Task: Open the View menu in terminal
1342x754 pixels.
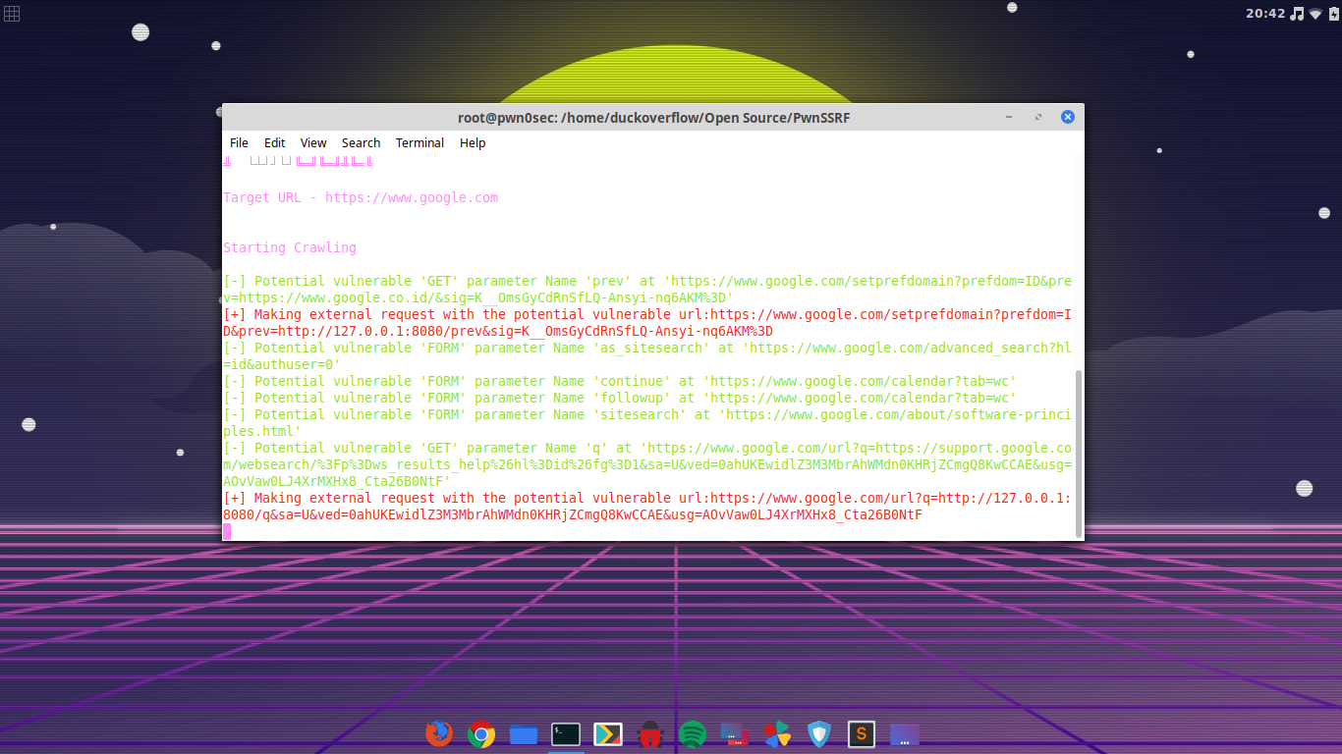Action: [x=313, y=142]
